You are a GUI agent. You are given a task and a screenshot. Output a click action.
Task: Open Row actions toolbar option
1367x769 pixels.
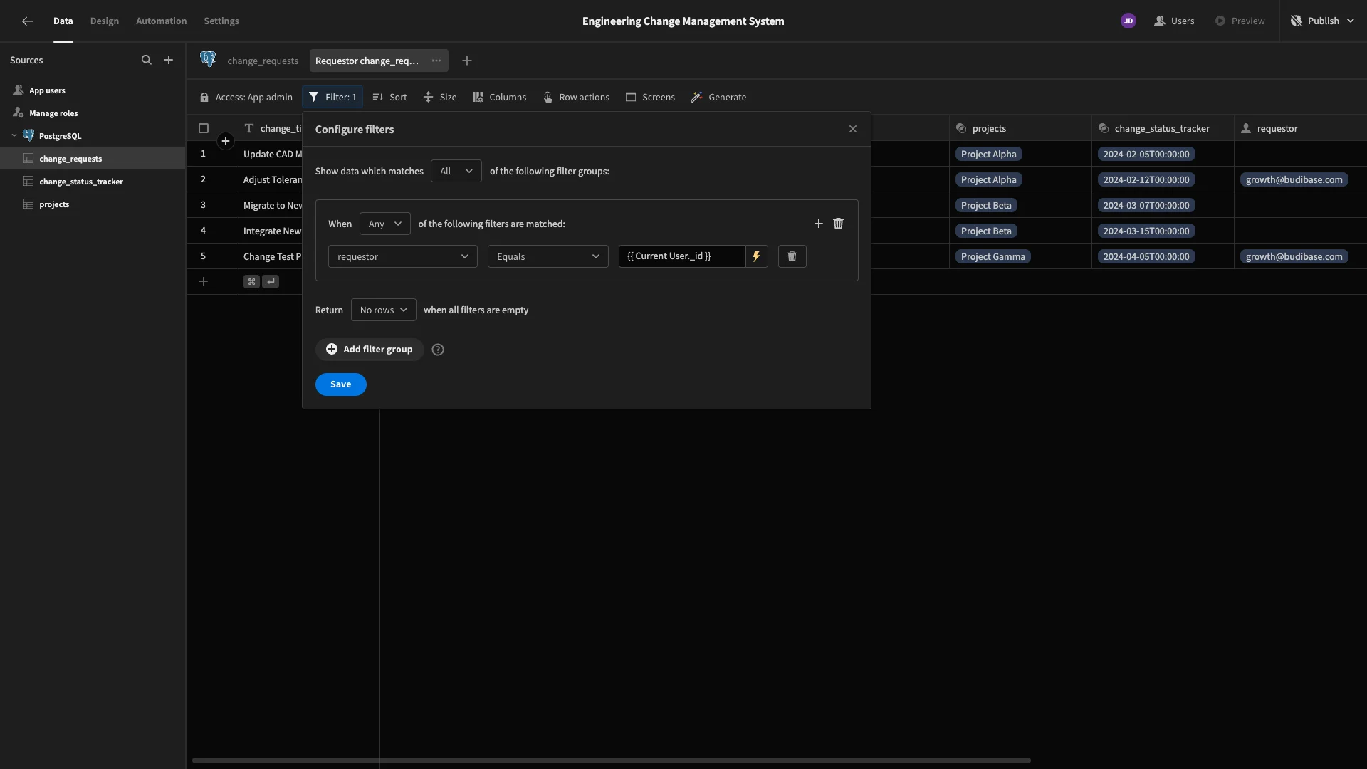576,97
